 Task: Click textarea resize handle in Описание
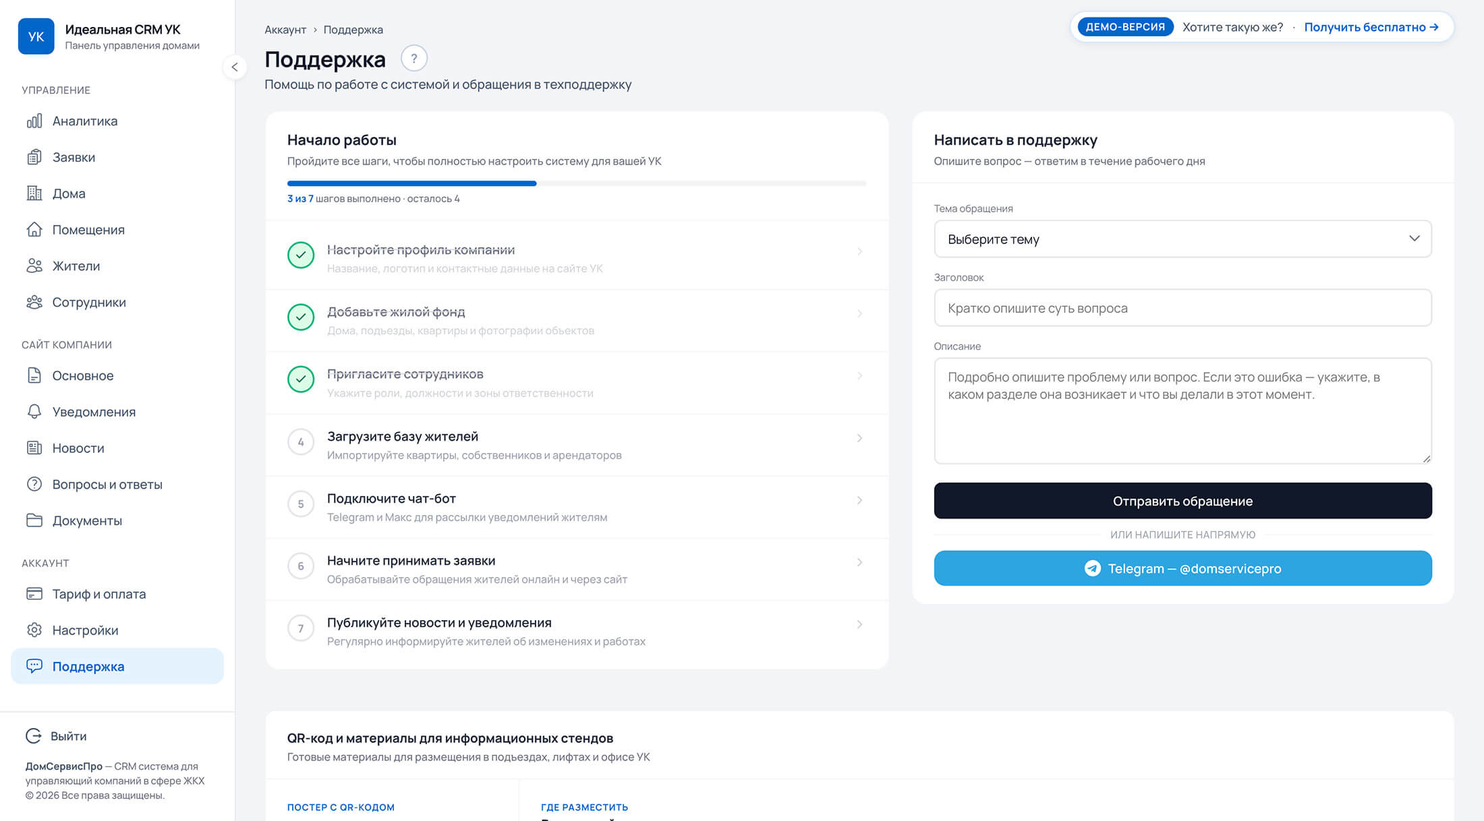(1426, 458)
